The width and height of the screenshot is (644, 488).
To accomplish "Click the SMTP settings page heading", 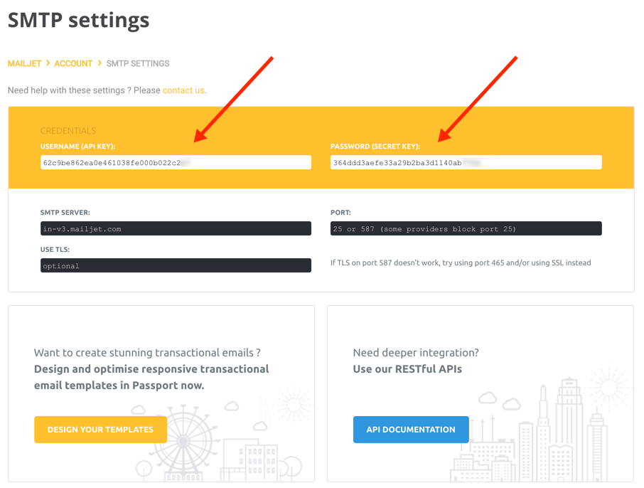I will pyautogui.click(x=78, y=20).
